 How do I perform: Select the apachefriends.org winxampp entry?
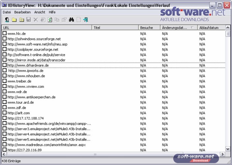click(49, 124)
